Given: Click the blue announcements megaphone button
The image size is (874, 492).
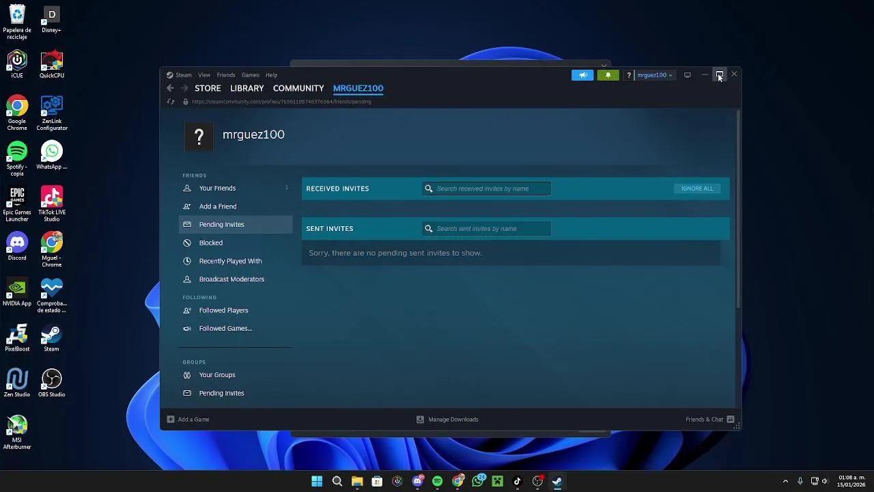Looking at the screenshot, I should tap(582, 75).
